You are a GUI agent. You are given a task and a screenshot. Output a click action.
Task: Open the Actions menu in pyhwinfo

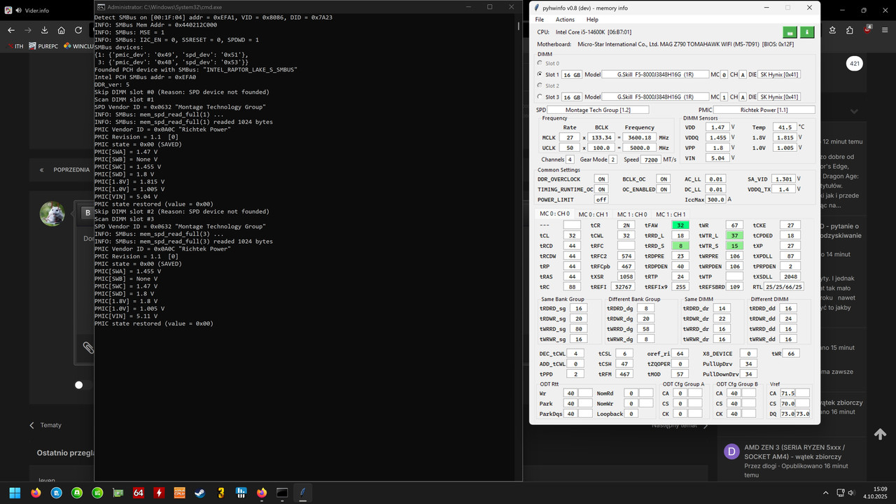pyautogui.click(x=565, y=20)
